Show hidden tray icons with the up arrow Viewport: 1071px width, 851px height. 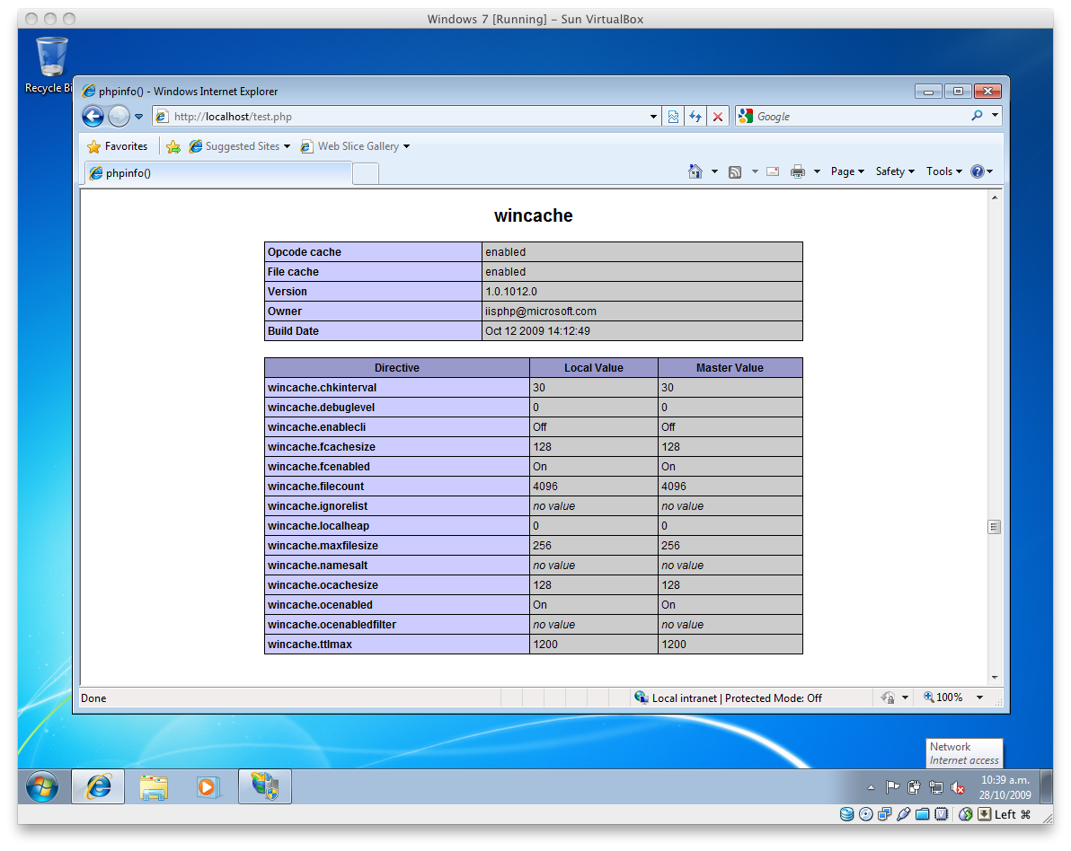point(869,786)
